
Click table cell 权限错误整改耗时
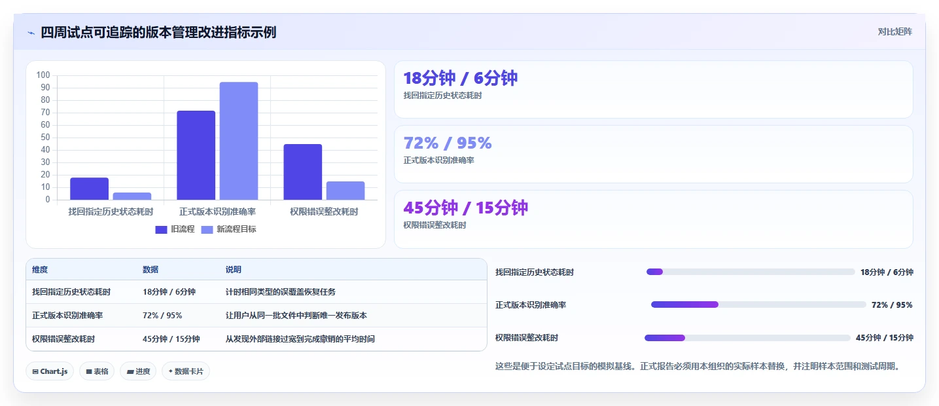click(x=63, y=339)
